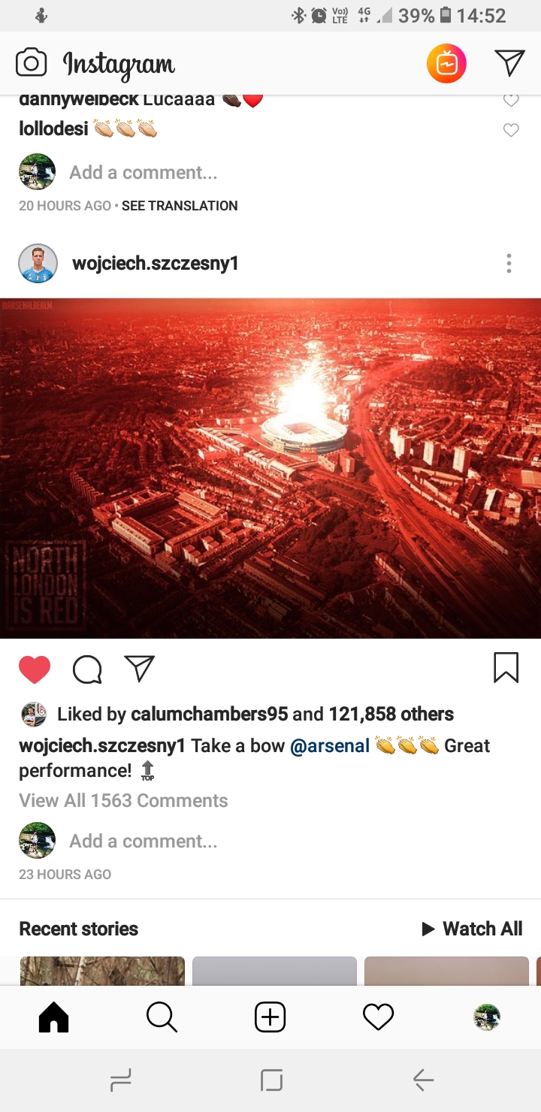Like the lollodesi comment heart

coord(511,130)
